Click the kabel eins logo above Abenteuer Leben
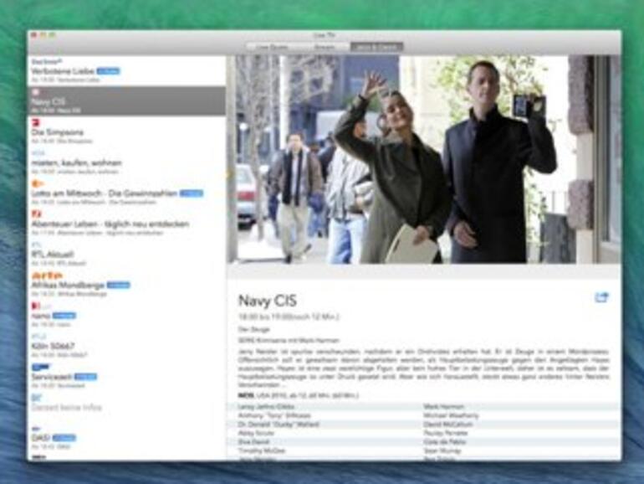644x484 pixels. click(37, 214)
